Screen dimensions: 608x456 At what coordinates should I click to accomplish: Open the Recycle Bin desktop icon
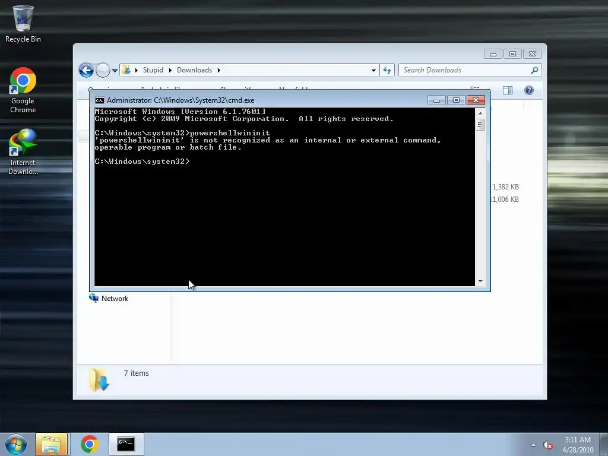(23, 24)
